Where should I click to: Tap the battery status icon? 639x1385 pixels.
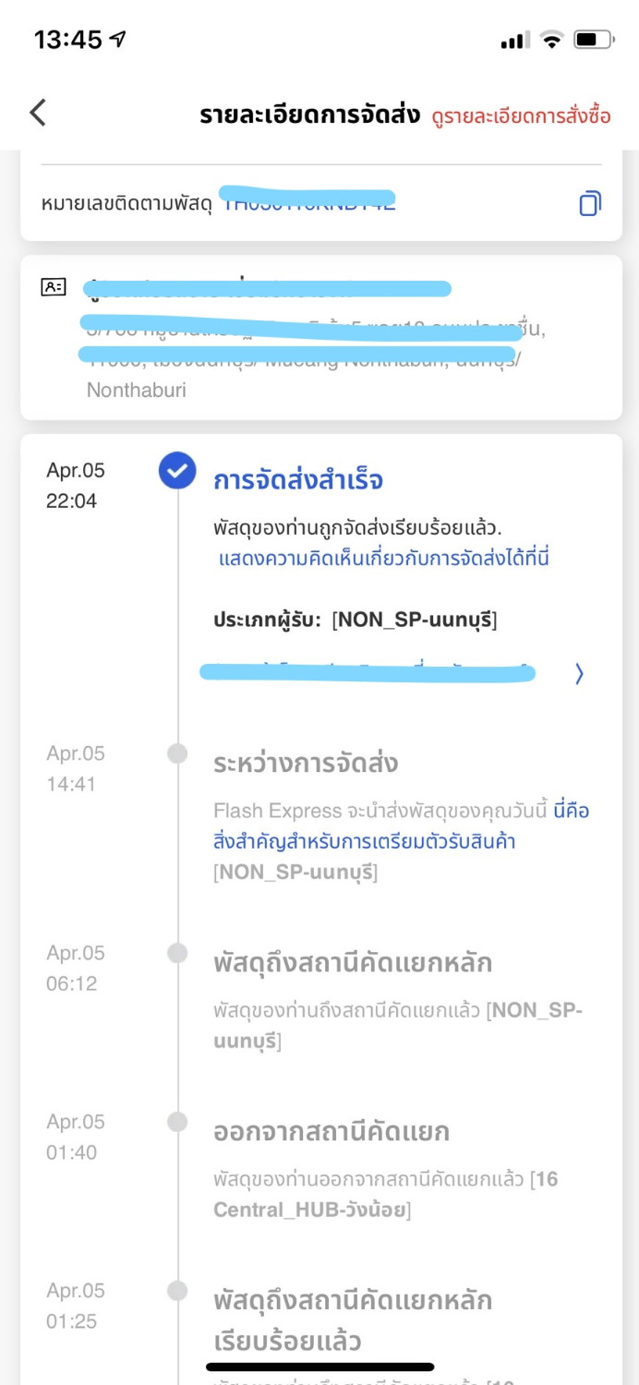593,40
